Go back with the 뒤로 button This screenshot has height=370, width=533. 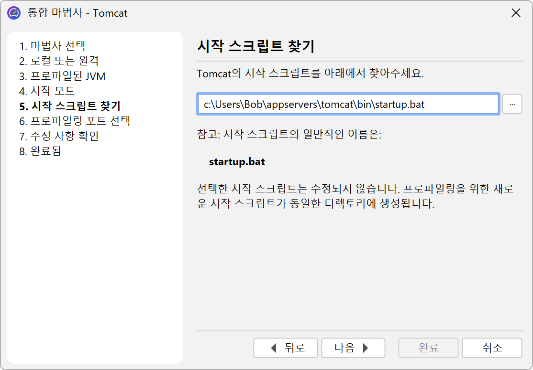tap(286, 348)
